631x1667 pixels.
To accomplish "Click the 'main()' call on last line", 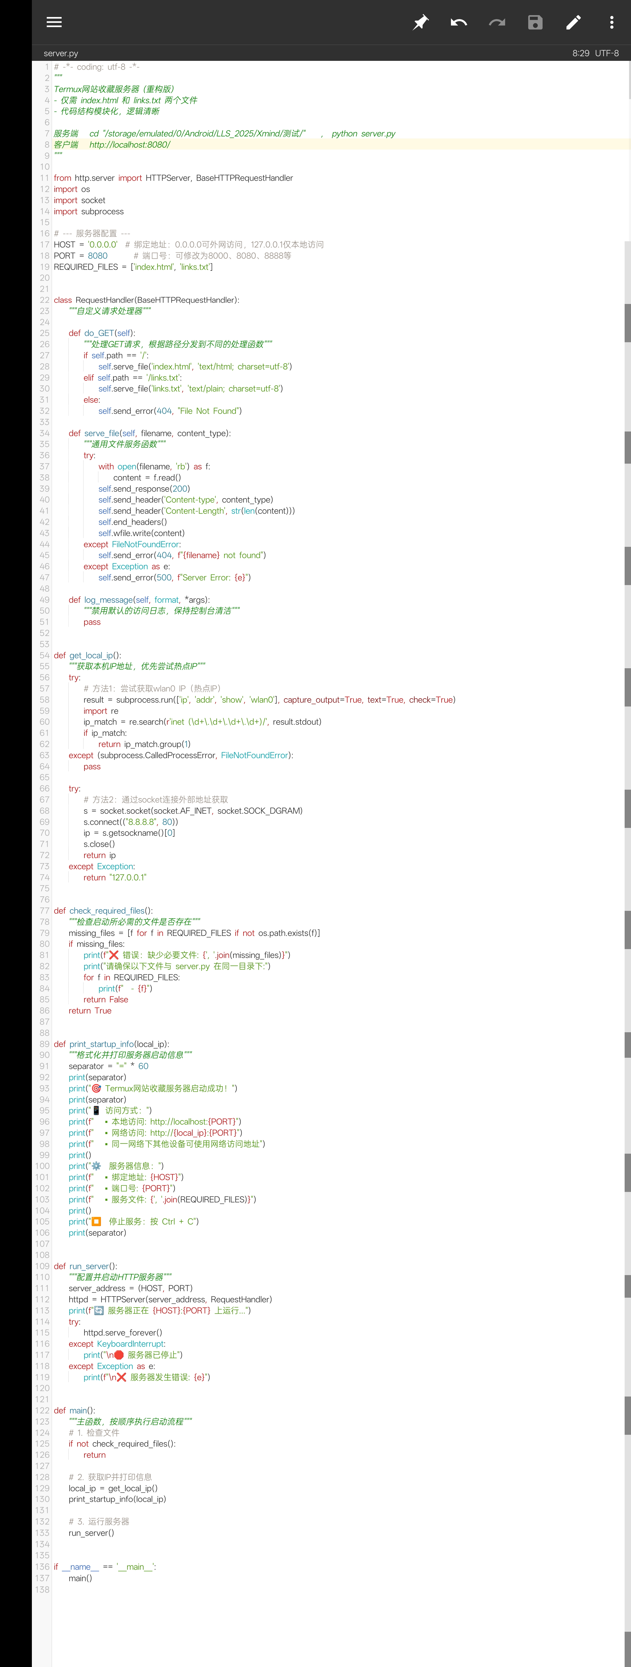I will pos(80,1578).
